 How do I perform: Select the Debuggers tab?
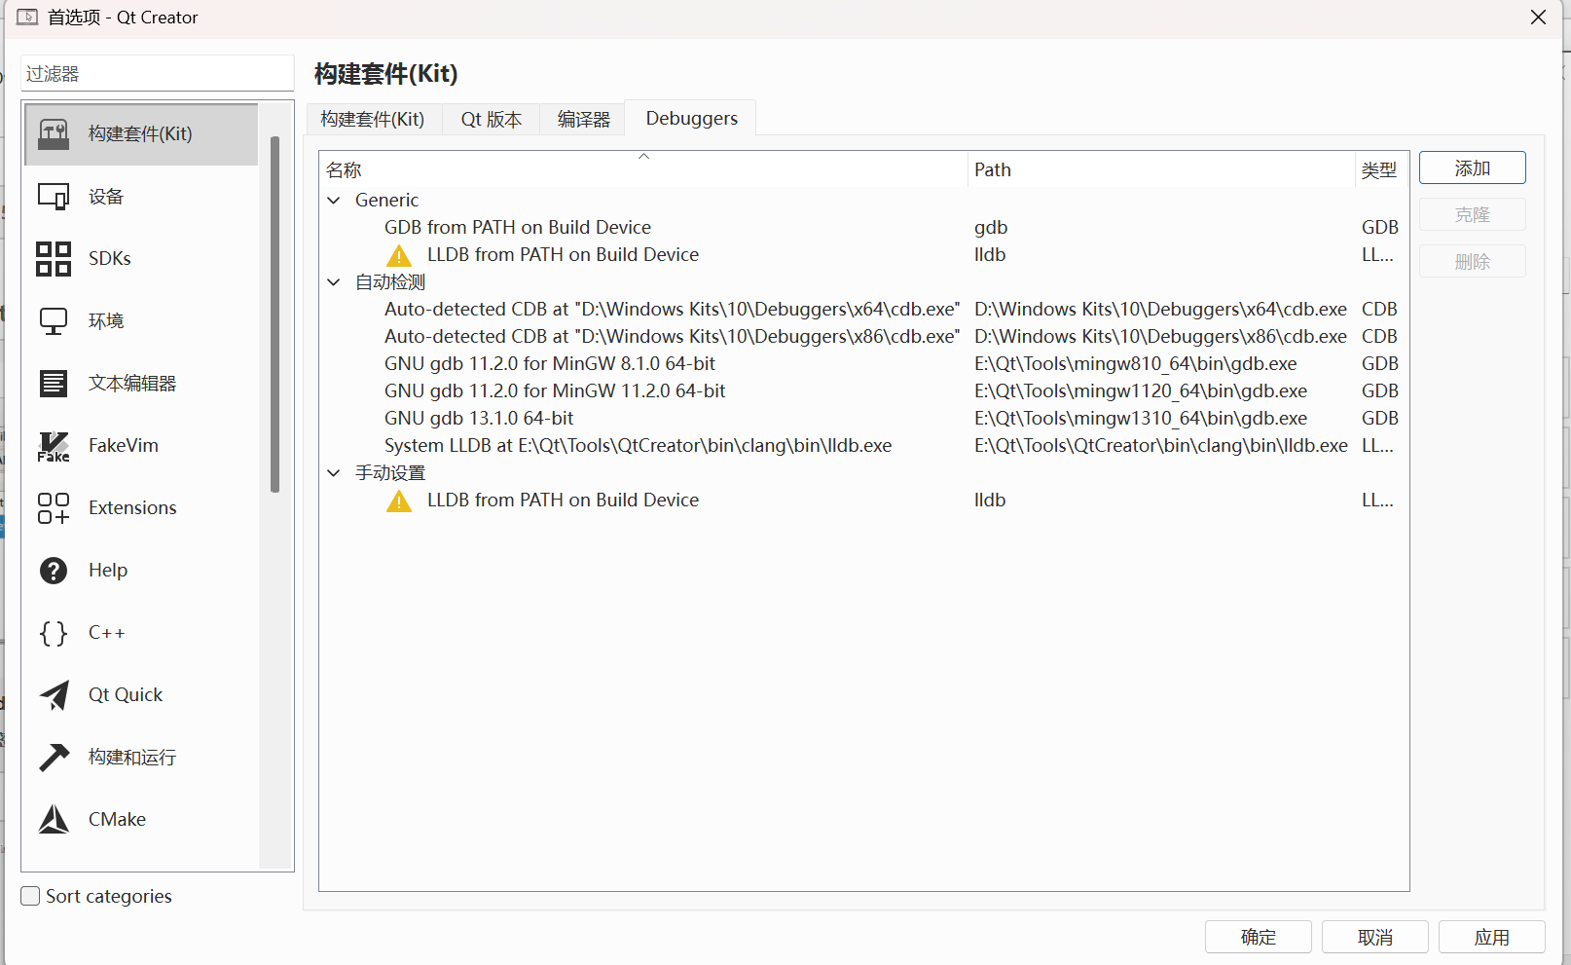[691, 118]
